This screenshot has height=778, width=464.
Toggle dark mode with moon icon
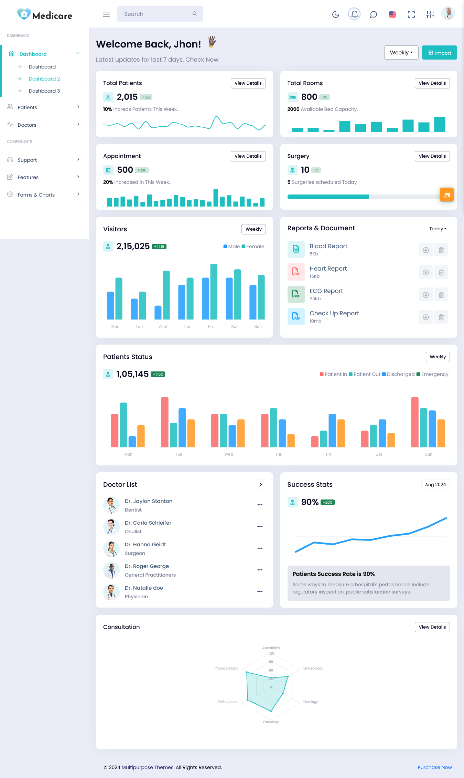[x=336, y=14]
